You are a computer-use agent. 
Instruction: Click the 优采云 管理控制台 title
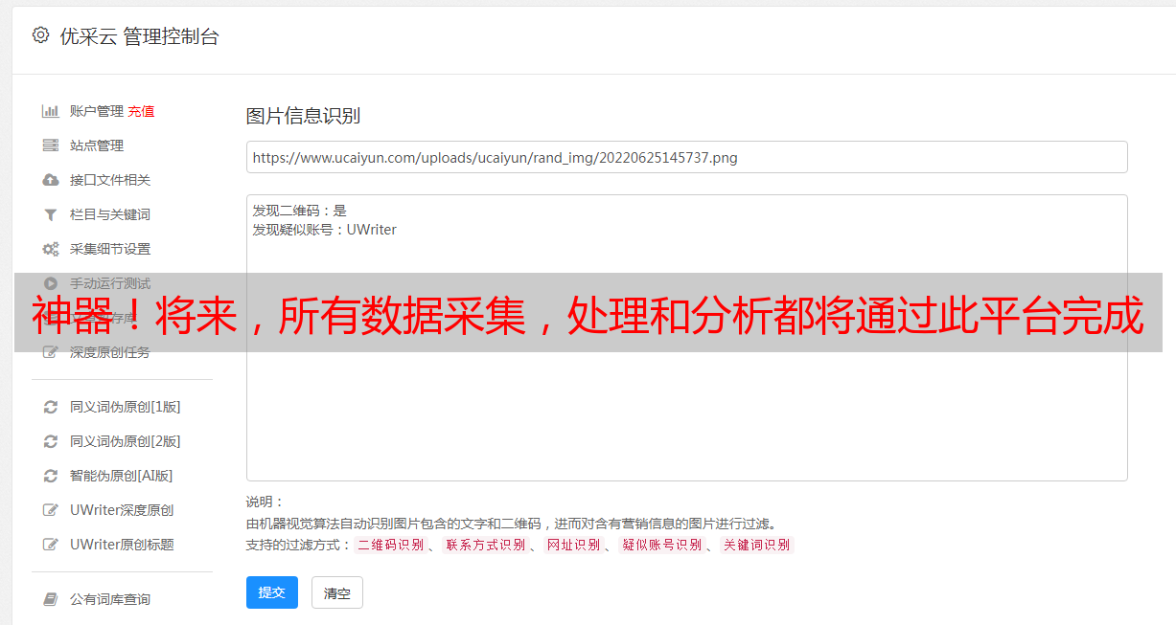click(x=139, y=36)
